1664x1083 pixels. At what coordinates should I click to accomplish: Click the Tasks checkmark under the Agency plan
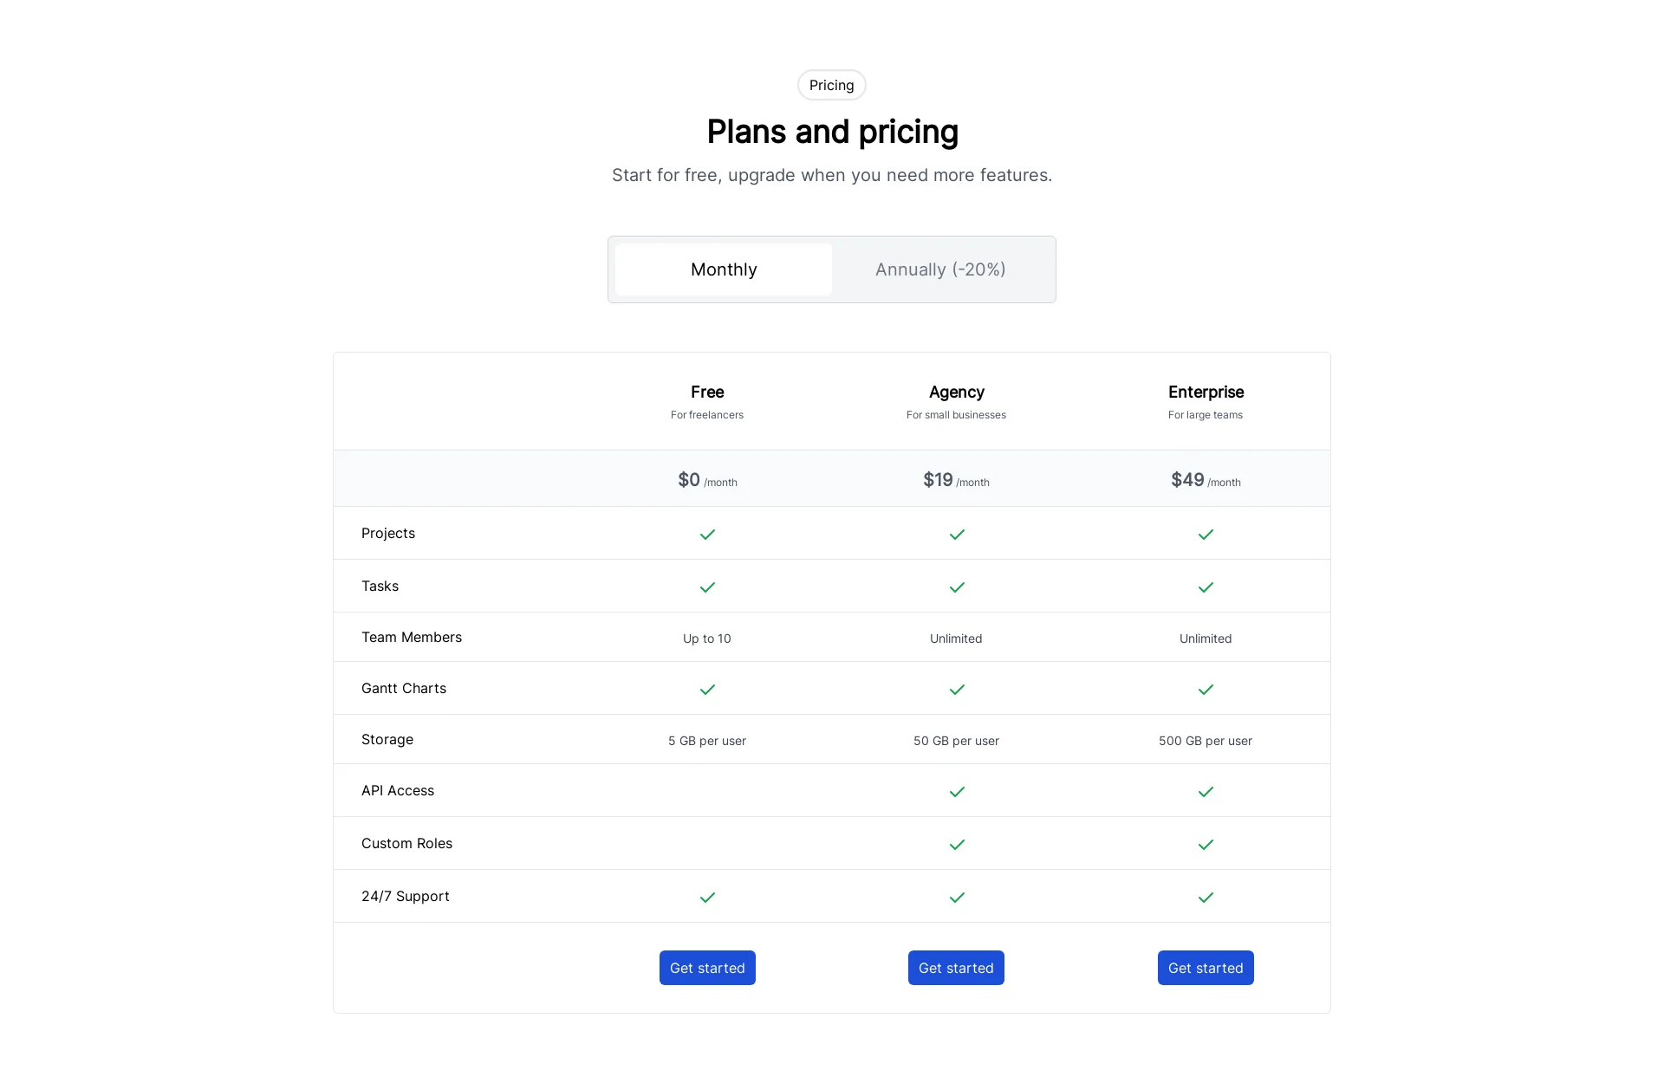point(957,587)
